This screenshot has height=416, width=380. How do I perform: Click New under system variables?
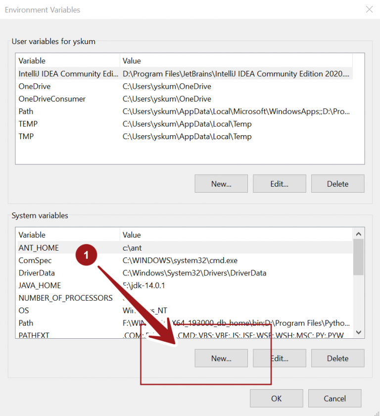point(221,358)
